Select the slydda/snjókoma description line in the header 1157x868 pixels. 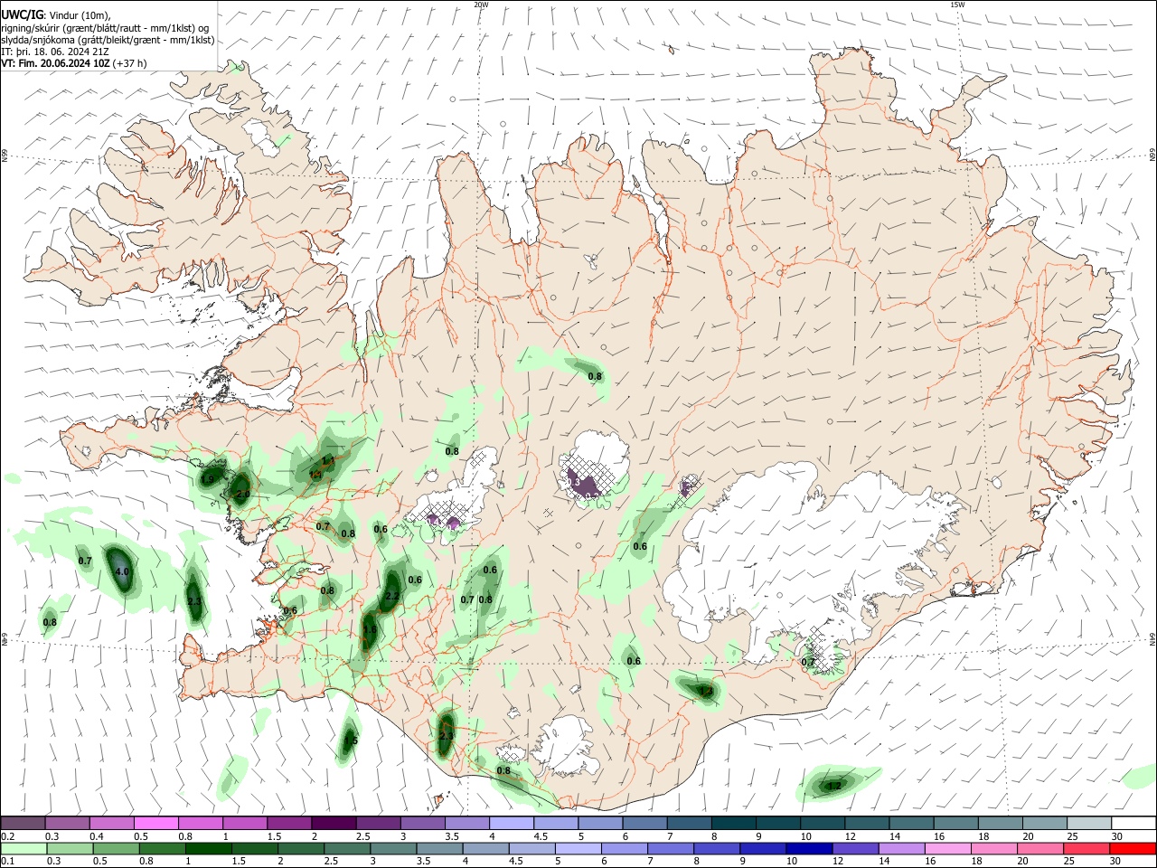point(108,40)
